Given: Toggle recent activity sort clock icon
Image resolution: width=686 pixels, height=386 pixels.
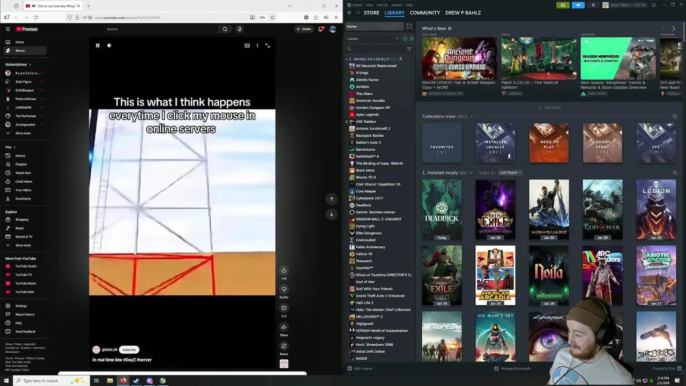Looking at the screenshot, I should tap(405, 39).
